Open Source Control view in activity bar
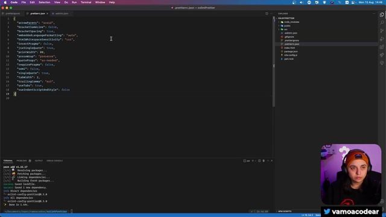This screenshot has width=386, height=217. click(382, 31)
